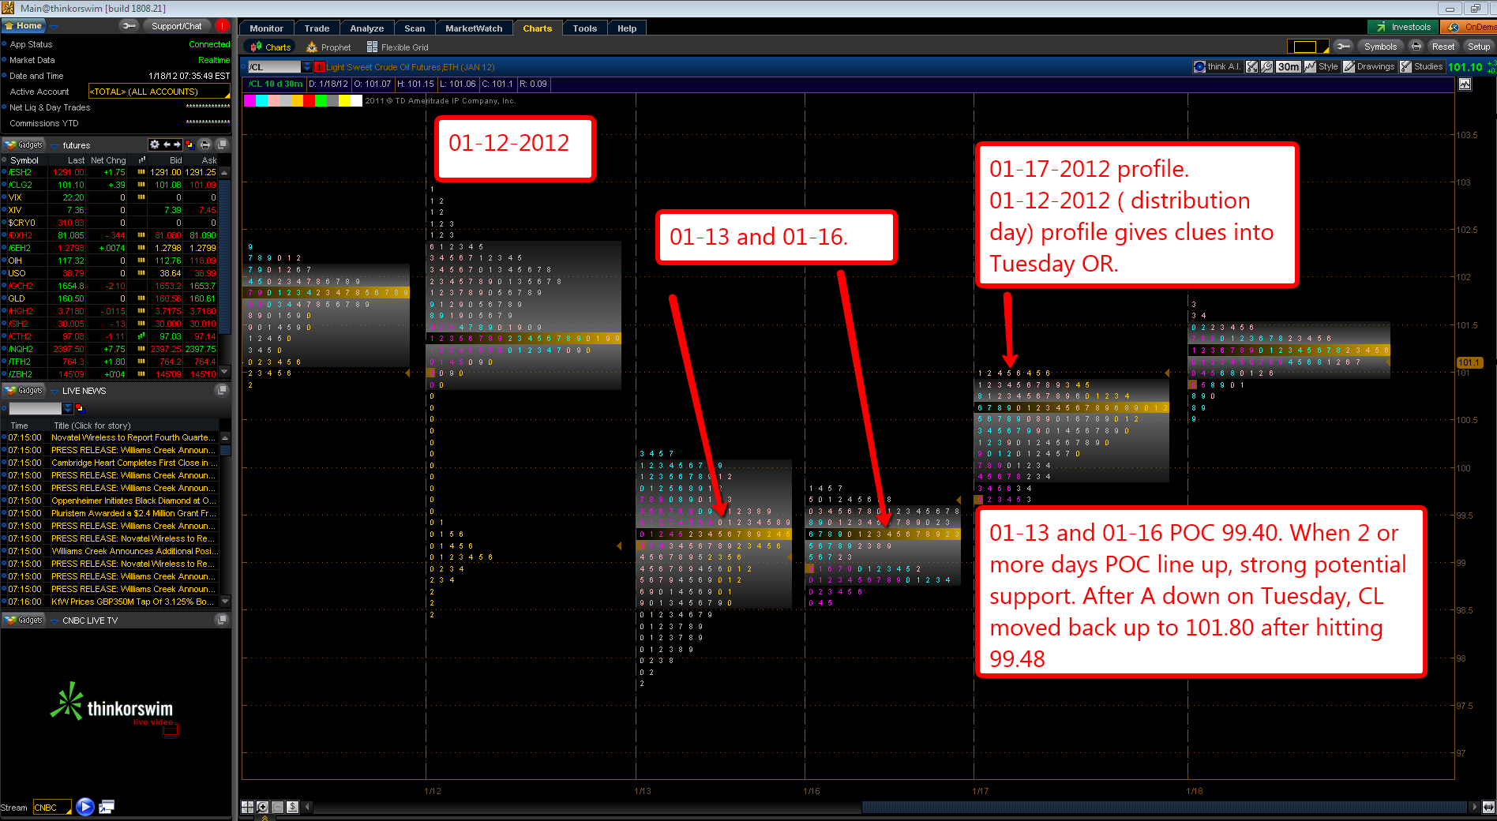Viewport: 1497px width, 821px height.
Task: Click the /CL symbol input field
Action: point(274,67)
